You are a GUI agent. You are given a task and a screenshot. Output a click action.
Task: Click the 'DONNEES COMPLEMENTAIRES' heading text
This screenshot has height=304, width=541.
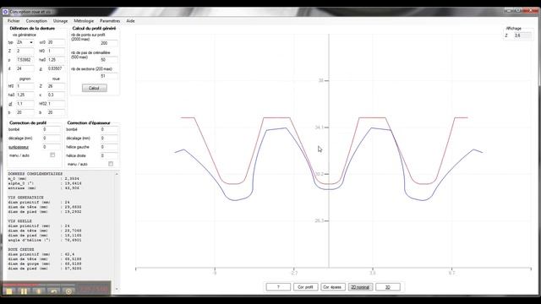tap(36, 174)
